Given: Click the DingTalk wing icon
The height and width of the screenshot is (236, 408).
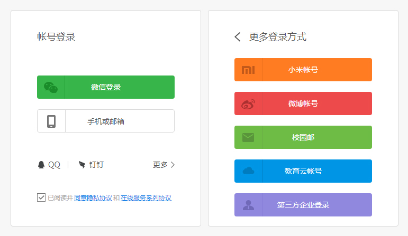Looking at the screenshot, I should [x=81, y=165].
